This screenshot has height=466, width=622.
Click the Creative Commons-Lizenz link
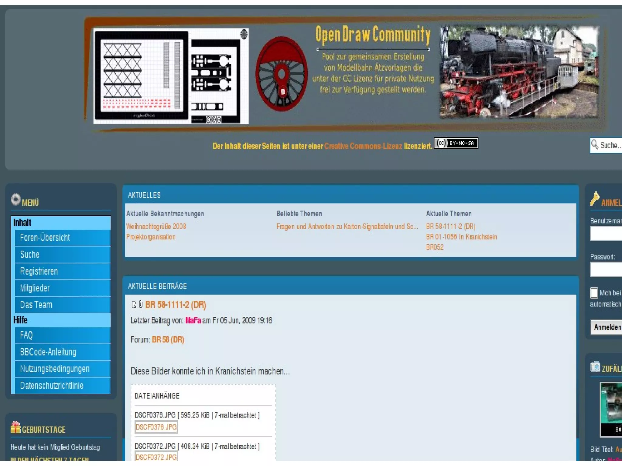(363, 146)
